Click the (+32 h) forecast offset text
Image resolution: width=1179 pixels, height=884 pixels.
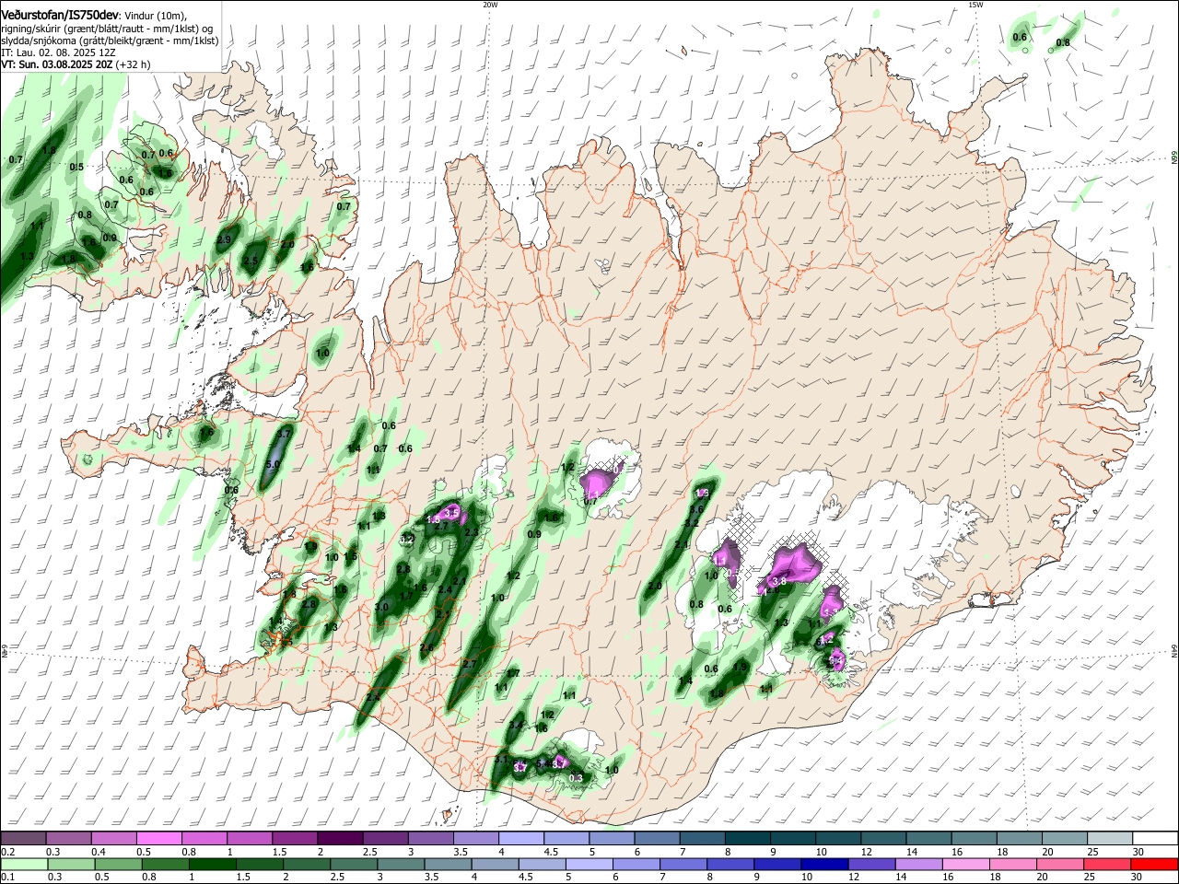click(134, 65)
